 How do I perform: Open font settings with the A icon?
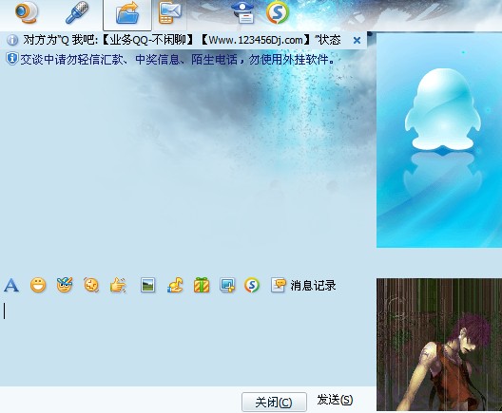coord(11,285)
